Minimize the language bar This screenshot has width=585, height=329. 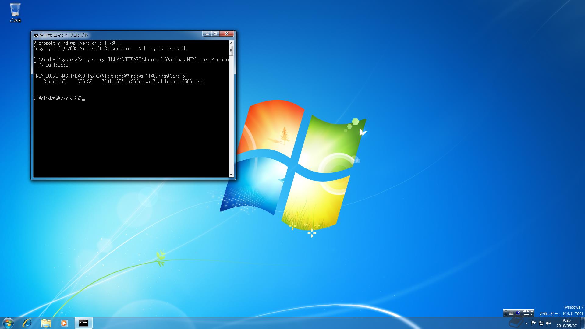[532, 311]
